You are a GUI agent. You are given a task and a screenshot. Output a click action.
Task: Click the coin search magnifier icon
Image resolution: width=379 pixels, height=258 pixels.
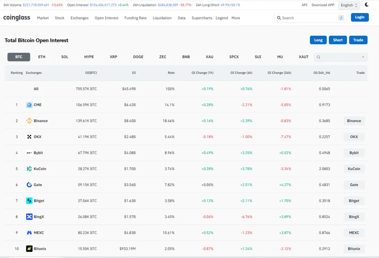[318, 57]
